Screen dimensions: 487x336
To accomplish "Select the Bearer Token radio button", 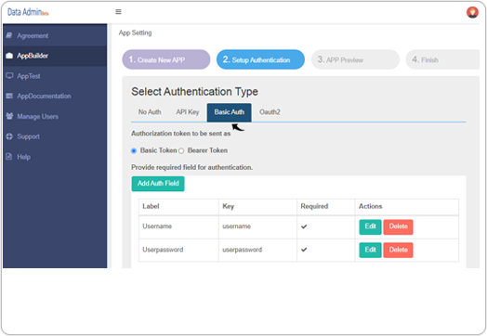I will pyautogui.click(x=181, y=150).
